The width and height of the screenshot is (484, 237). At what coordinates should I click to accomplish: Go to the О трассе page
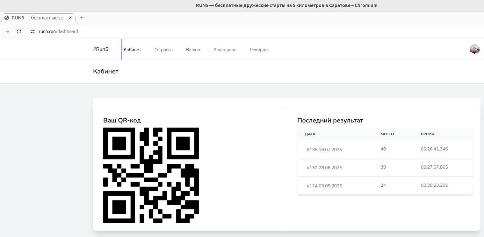[x=163, y=50]
